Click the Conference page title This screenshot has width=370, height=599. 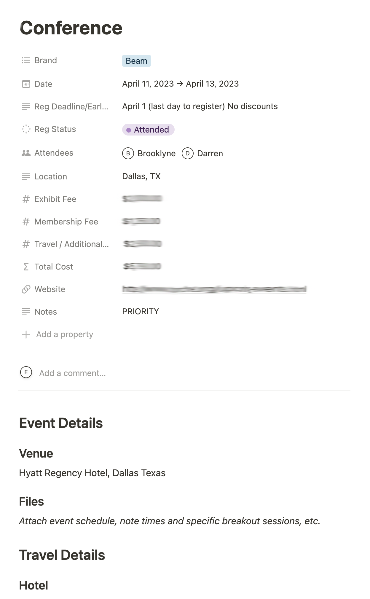click(x=71, y=28)
